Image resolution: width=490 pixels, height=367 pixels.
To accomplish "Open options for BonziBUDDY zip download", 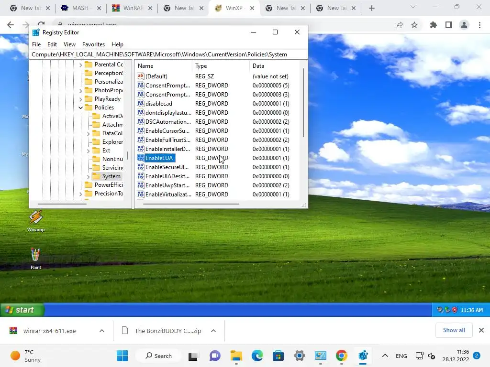I will coord(213,331).
